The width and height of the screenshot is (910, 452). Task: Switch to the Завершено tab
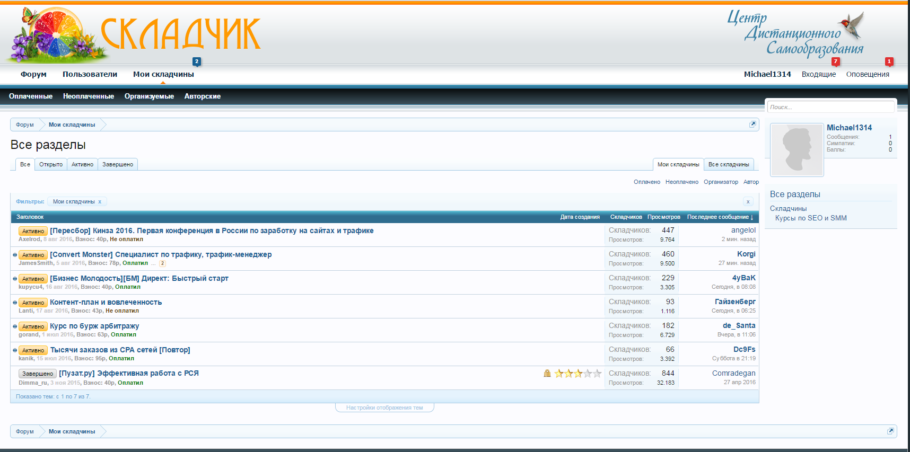118,165
